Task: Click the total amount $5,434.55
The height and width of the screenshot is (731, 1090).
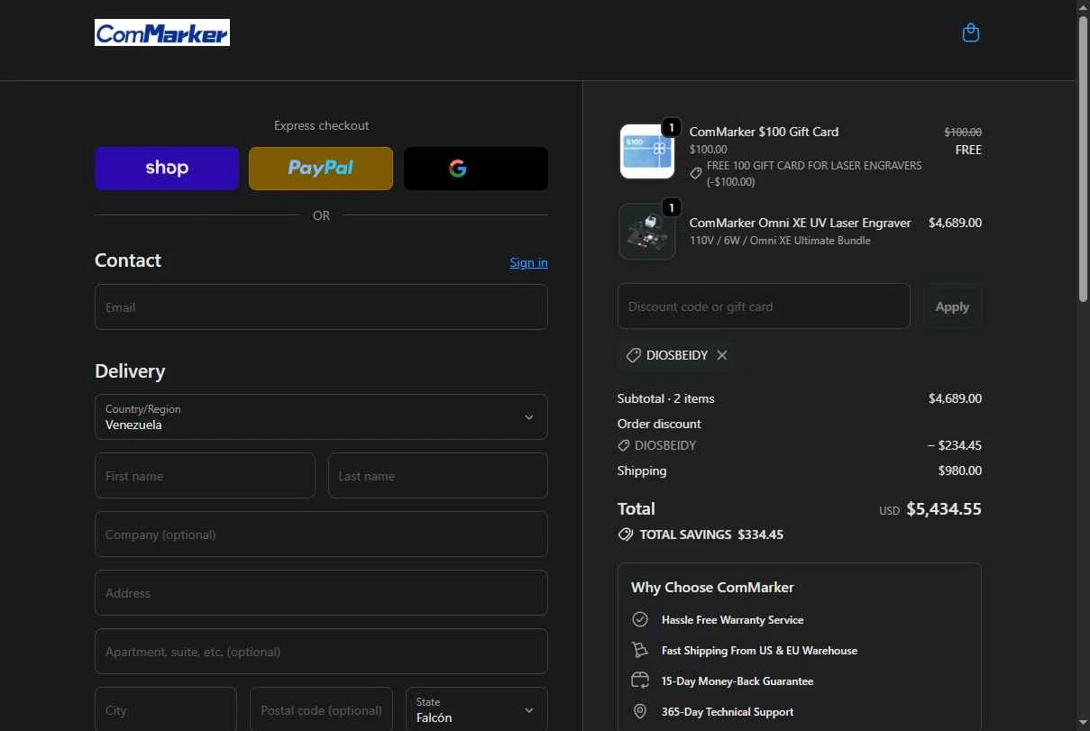Action: [x=944, y=509]
